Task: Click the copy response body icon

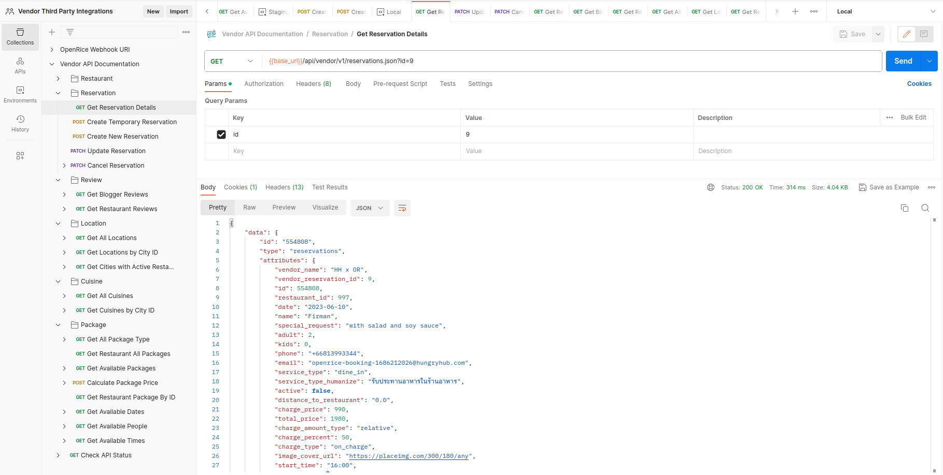Action: click(905, 208)
